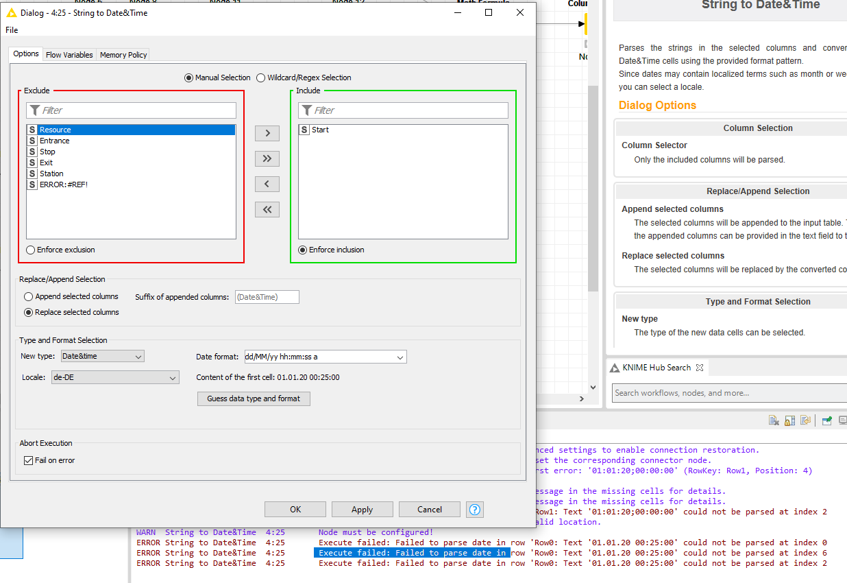Click the add all columns double-arrow button
847x583 pixels.
coord(267,158)
